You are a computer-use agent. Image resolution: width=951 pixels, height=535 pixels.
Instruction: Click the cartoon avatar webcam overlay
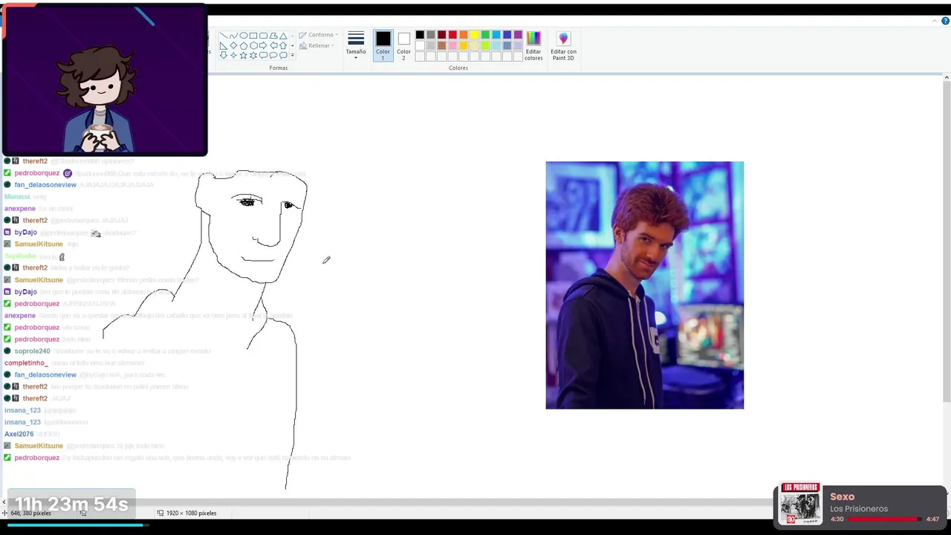pos(105,80)
